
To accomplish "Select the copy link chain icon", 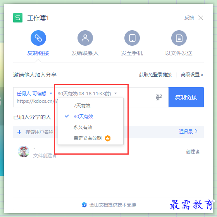I will coord(38,38).
